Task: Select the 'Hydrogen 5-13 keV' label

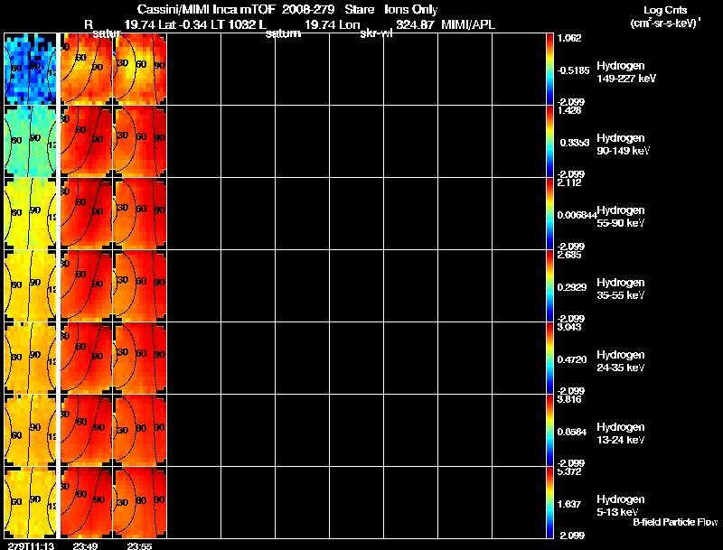Action: coord(621,506)
